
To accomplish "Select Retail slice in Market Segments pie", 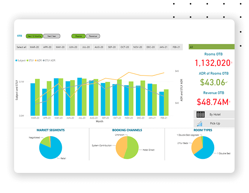I will click(52, 151).
